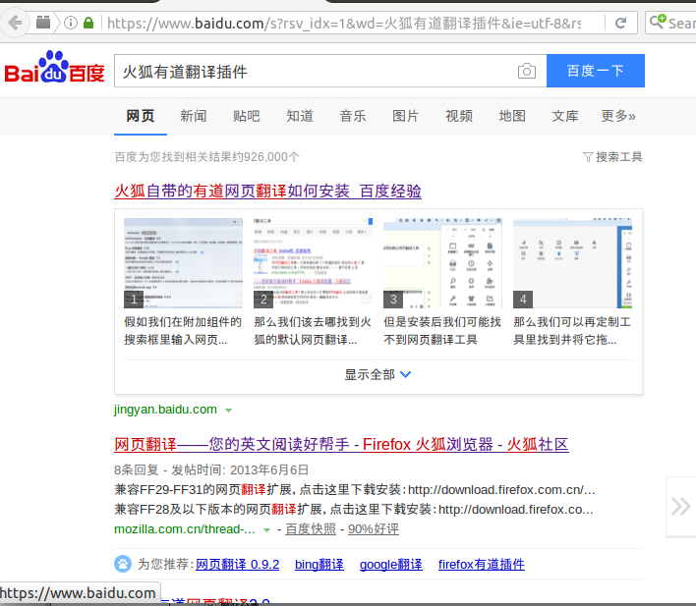This screenshot has width=696, height=606.
Task: Click caption 那么我们可以再定制工具里找到并将它拖
Action: click(x=572, y=331)
